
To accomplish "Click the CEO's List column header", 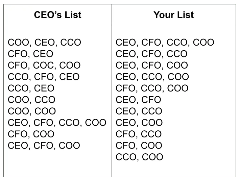I will [x=57, y=15].
